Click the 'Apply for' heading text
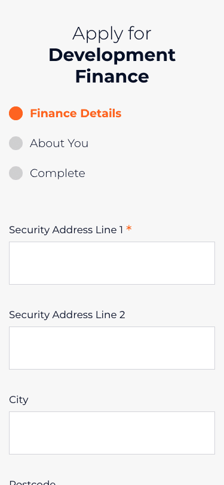 click(x=112, y=34)
